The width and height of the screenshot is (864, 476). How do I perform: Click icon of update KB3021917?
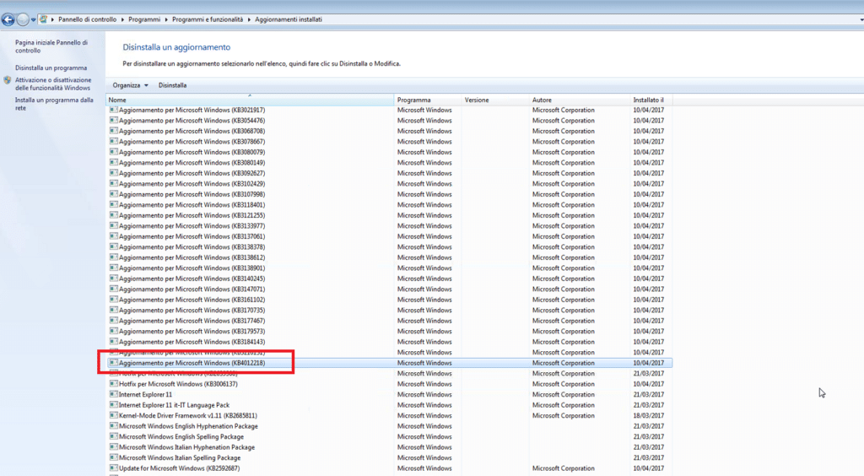[x=114, y=110]
